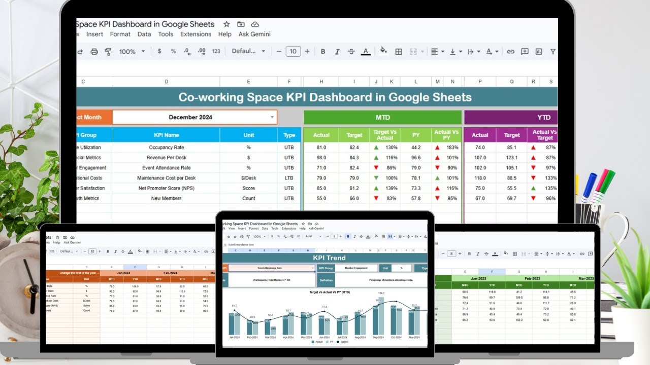Select the 'Occupancy Rate' KPI name cell

pyautogui.click(x=166, y=148)
